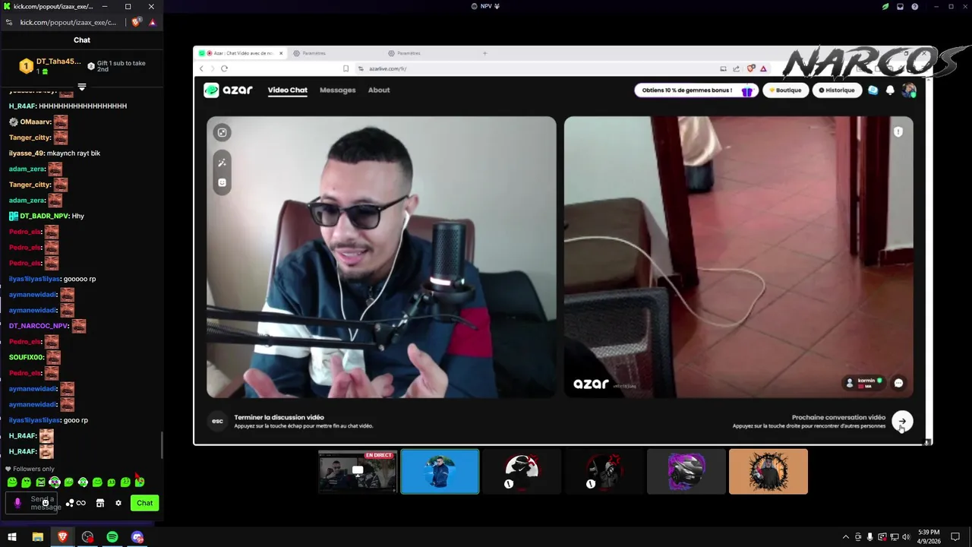Open Spotify from taskbar

(112, 537)
